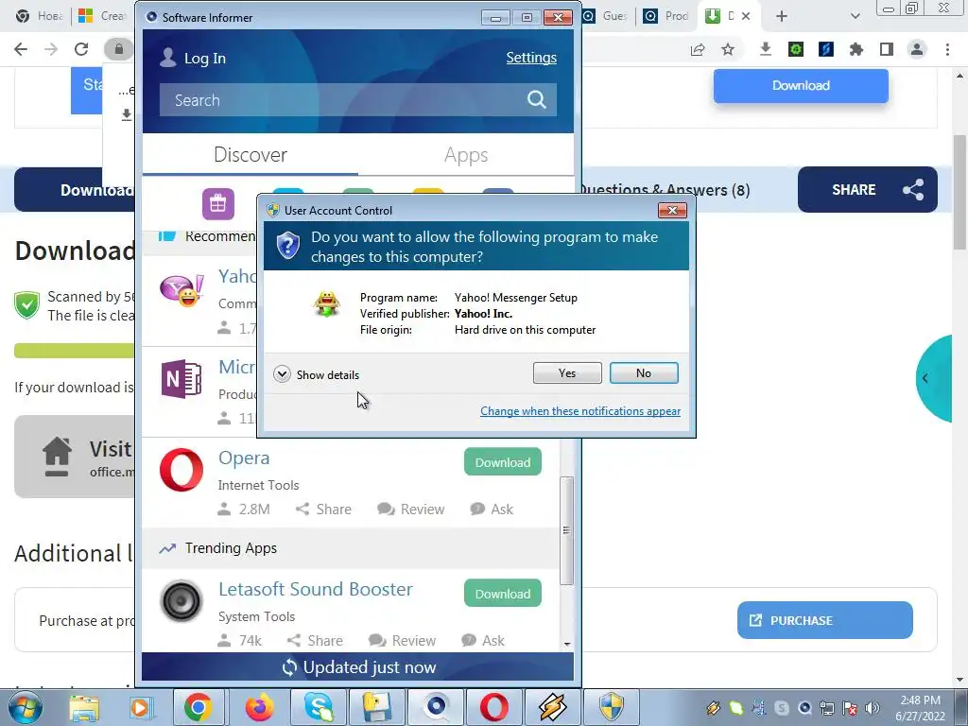Click the taskbar clock showing 2:48 PM
The width and height of the screenshot is (968, 726).
920,708
